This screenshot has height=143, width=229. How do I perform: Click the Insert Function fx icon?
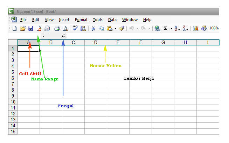63,36
